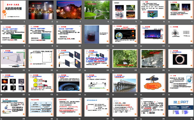
Task: Click the animation star under slide 14
Action: (169, 46)
